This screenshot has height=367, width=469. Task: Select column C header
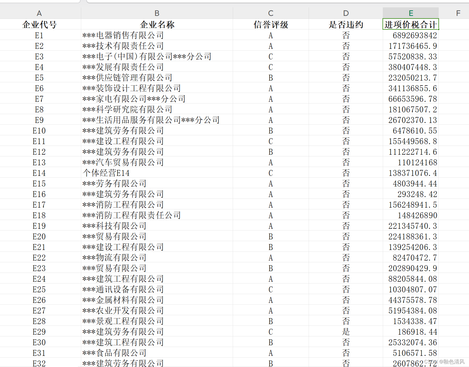click(x=271, y=13)
